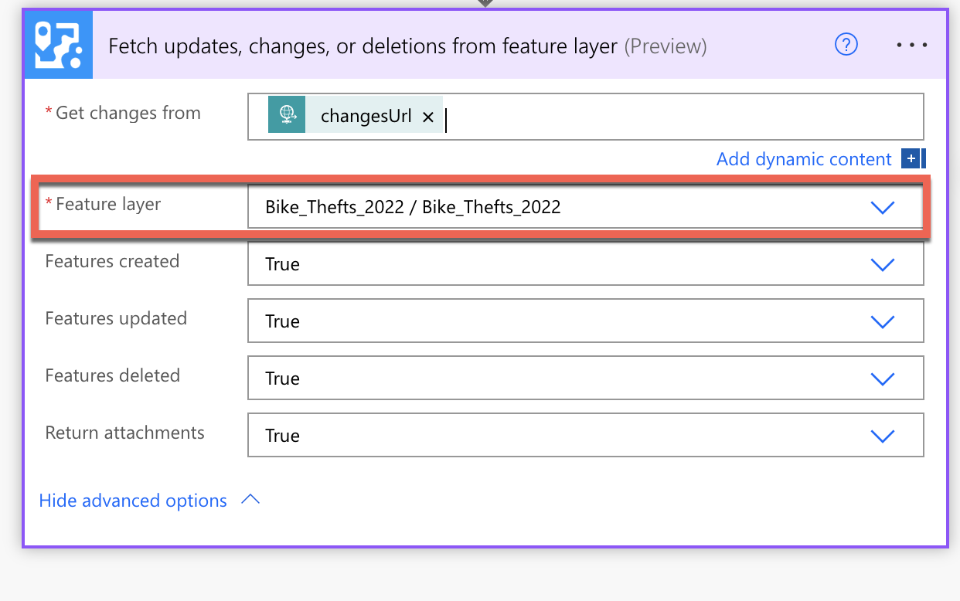The height and width of the screenshot is (601, 960).
Task: Expand the Features created dropdown chevron
Action: click(882, 264)
